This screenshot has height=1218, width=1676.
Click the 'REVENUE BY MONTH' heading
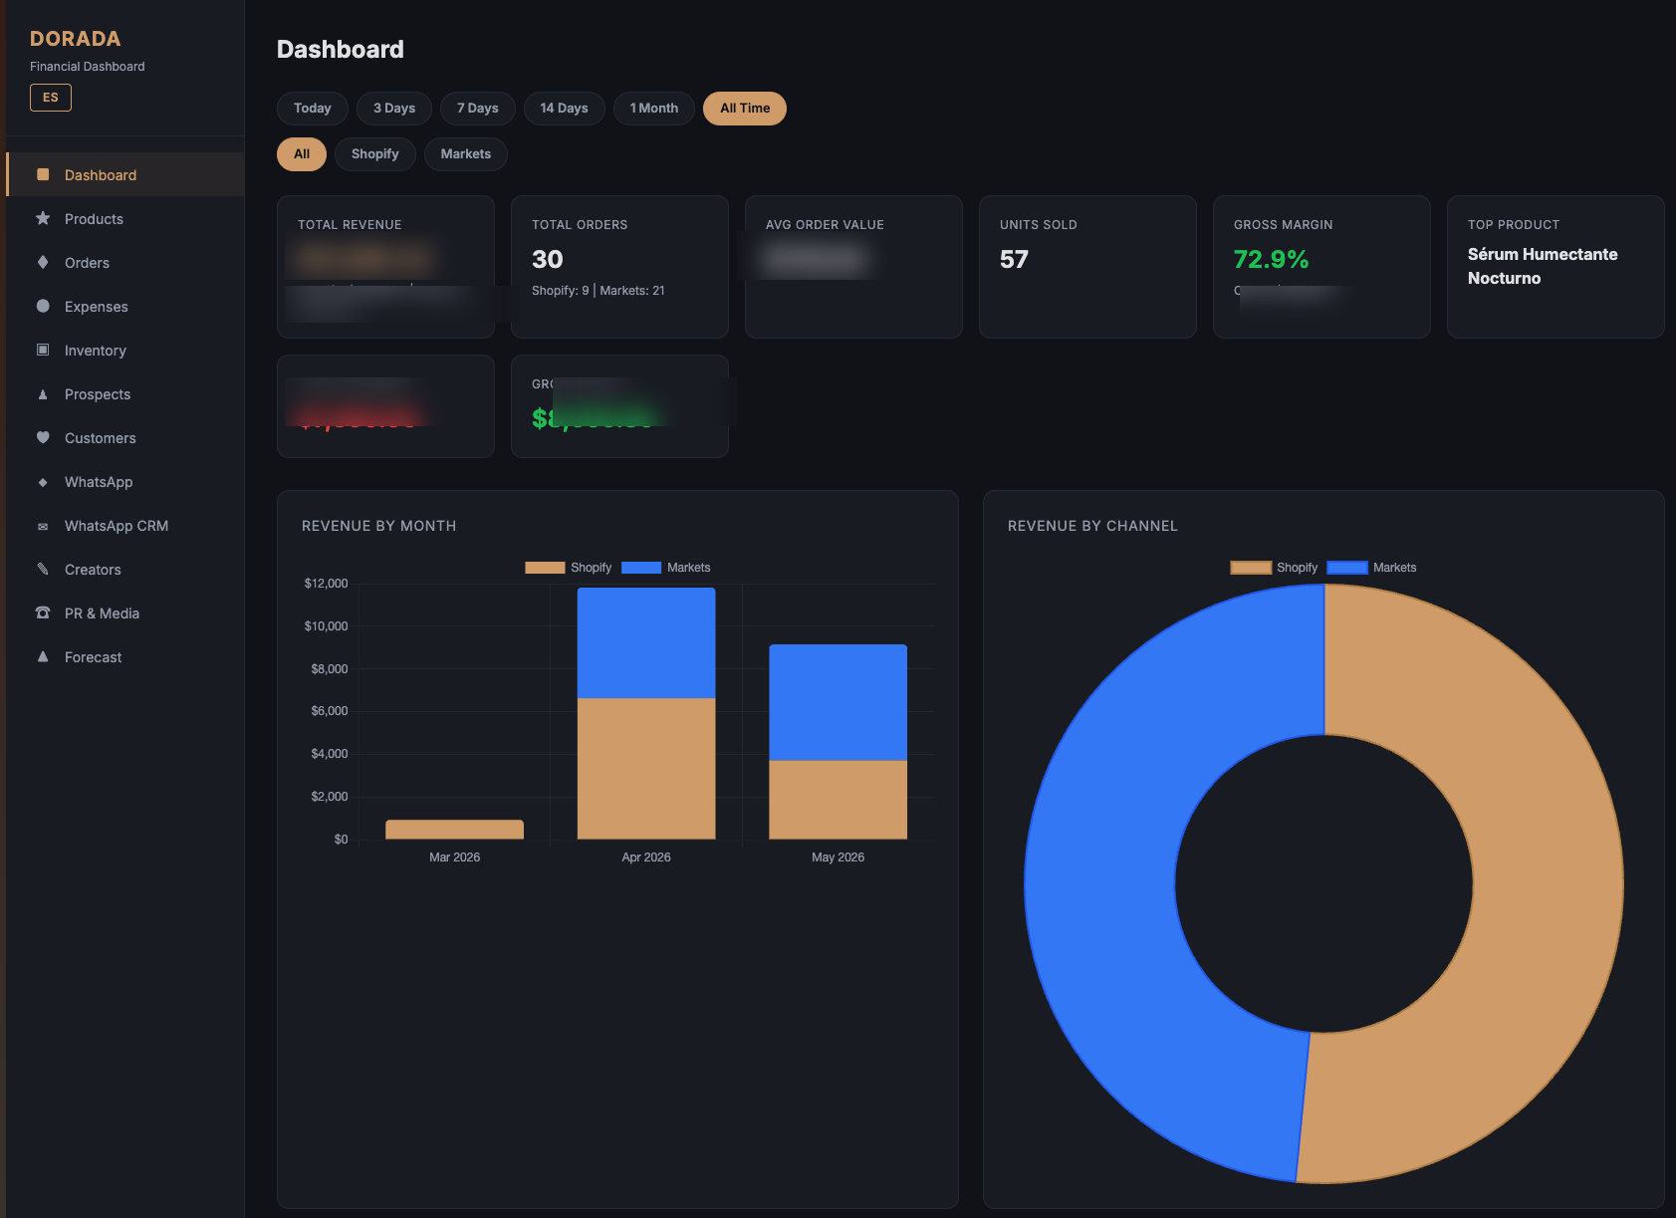click(x=378, y=526)
